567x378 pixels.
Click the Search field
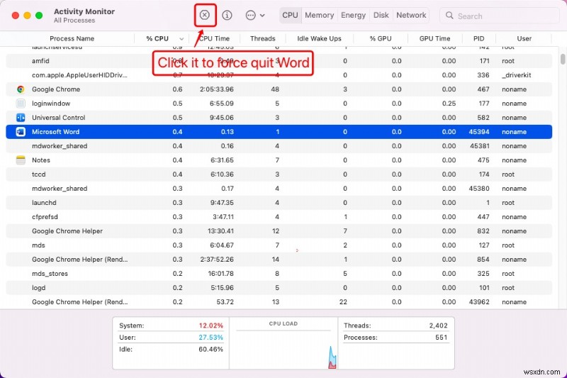pos(499,16)
